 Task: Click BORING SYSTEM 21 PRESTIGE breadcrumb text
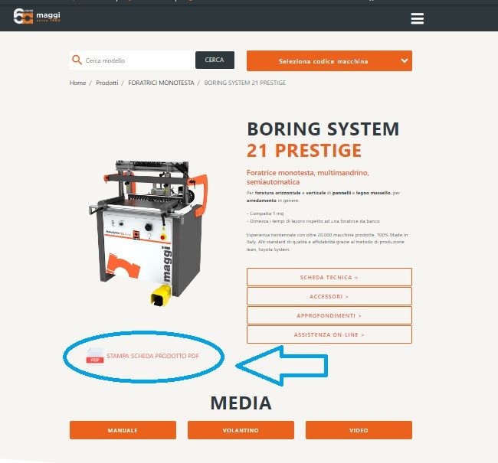coord(245,83)
